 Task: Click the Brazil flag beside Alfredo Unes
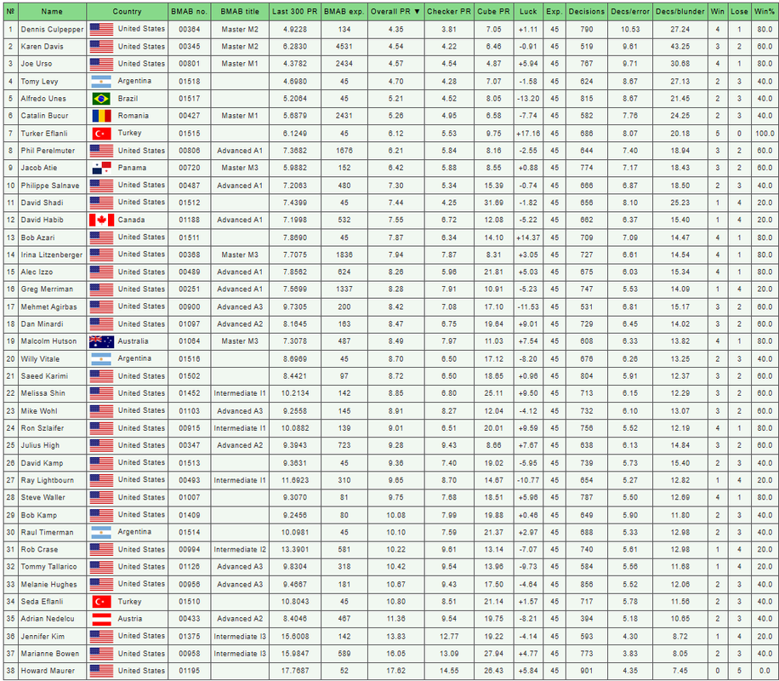101,99
